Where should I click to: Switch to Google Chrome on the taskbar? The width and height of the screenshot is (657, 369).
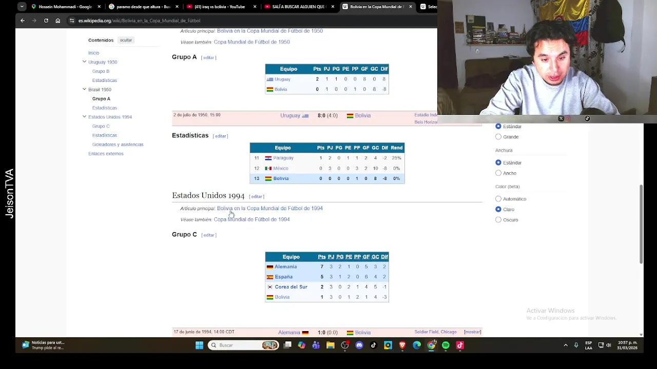431,345
